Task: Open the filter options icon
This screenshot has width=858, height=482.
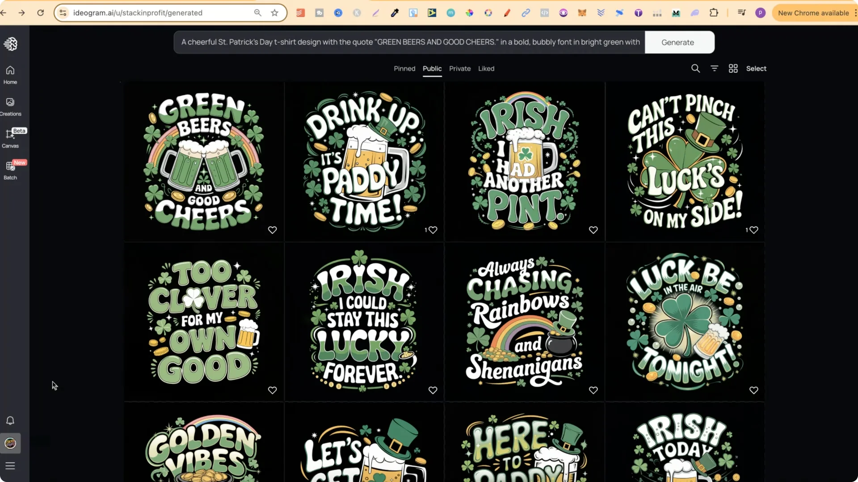Action: [714, 68]
